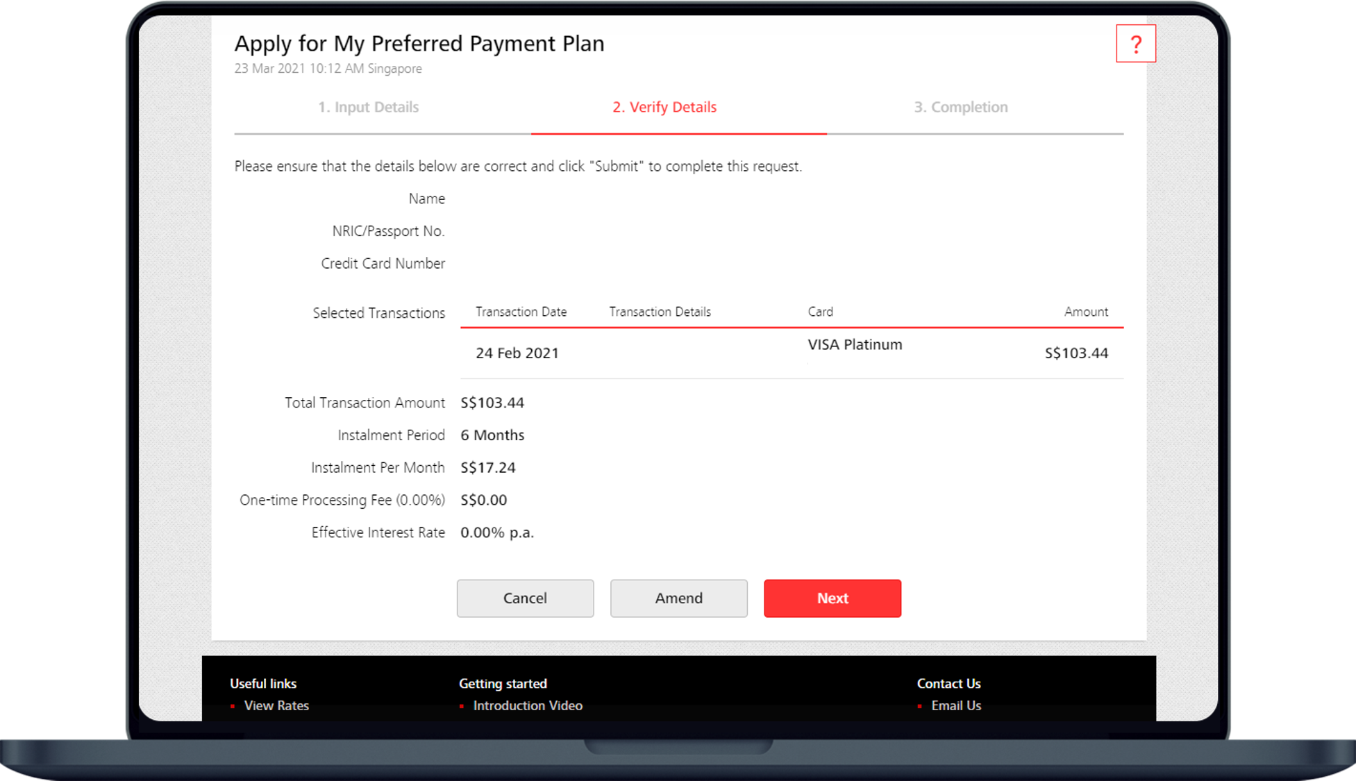The image size is (1356, 781).
Task: Select the Verify Details step tab
Action: tap(664, 107)
